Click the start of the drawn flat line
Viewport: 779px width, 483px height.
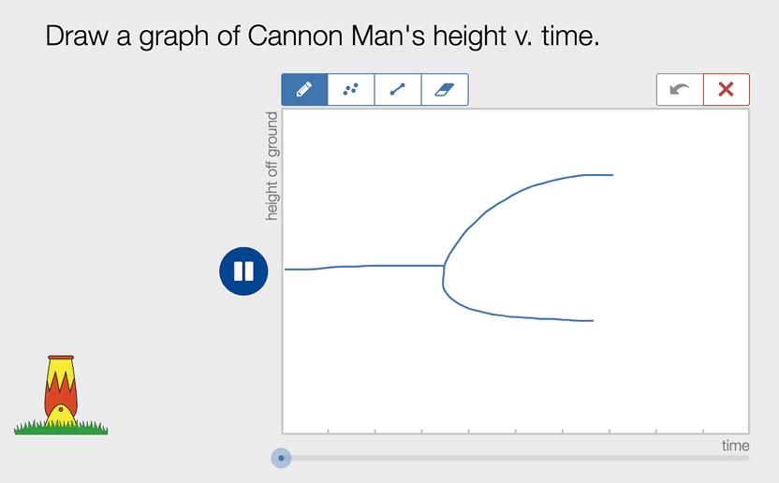pos(286,270)
